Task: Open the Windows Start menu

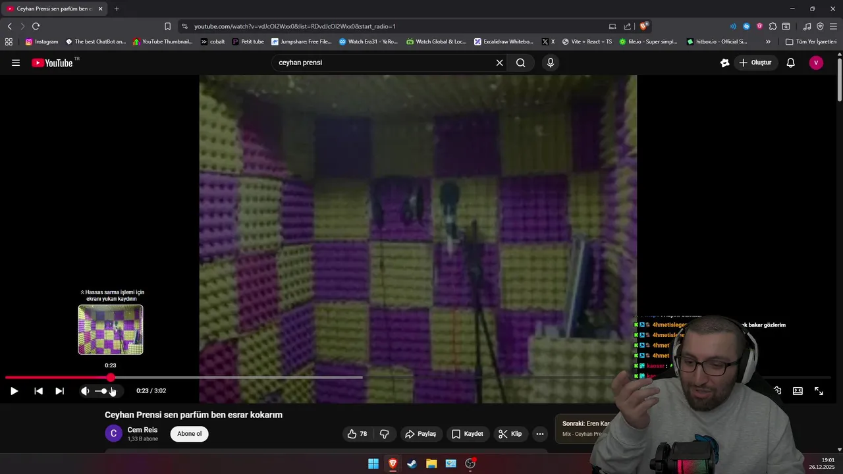Action: tap(373, 463)
